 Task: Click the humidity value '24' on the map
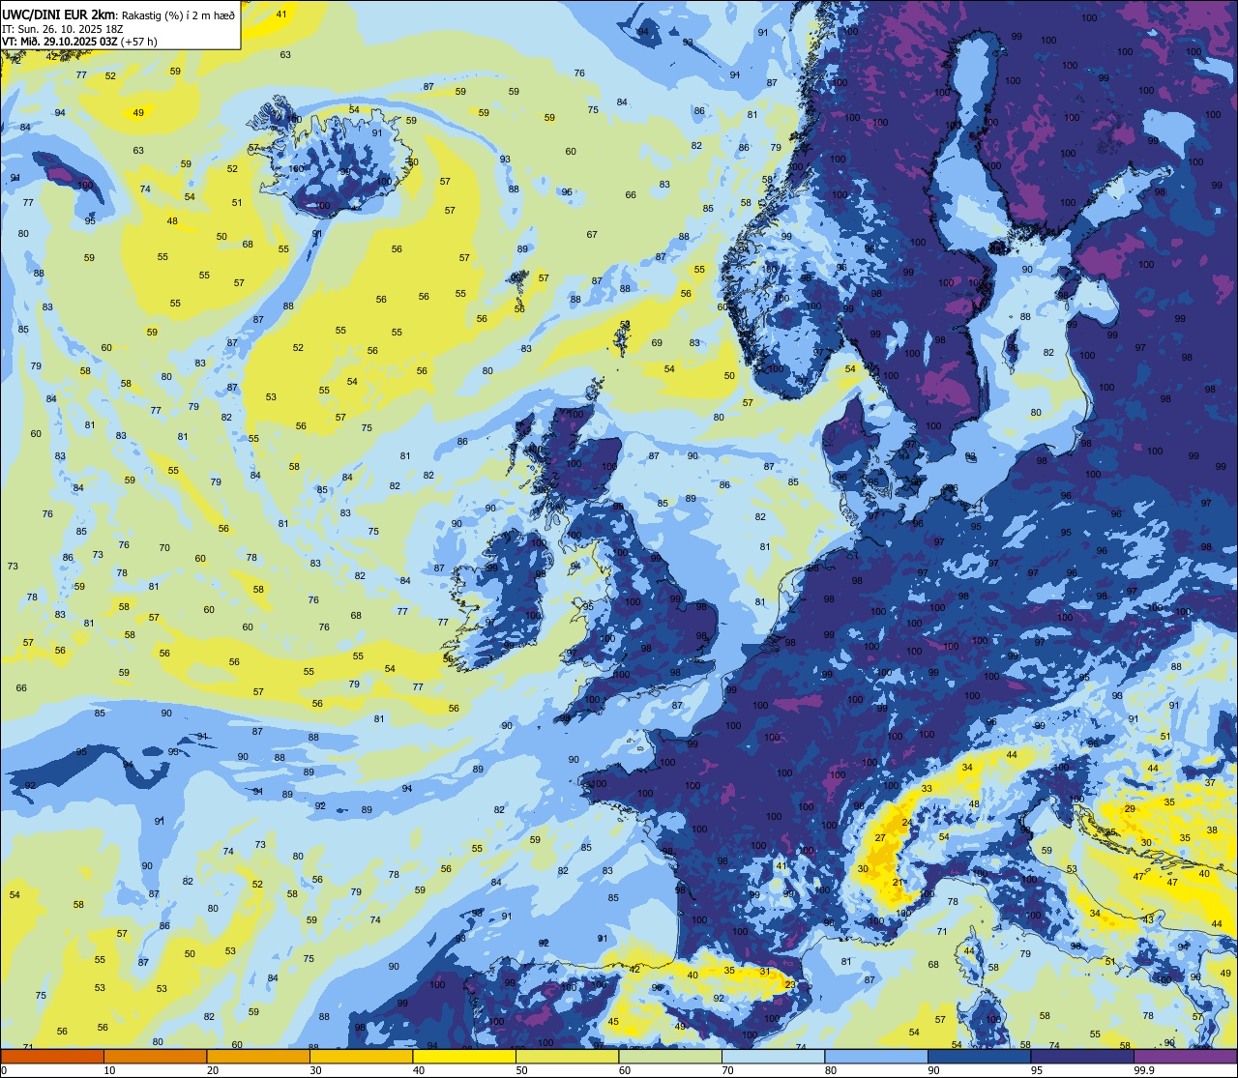coord(908,823)
